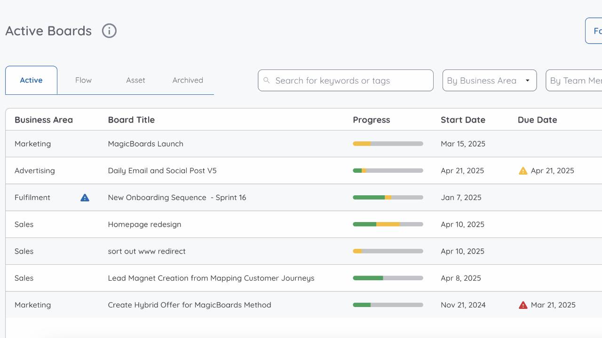
Task: Click the red overdue warning icon near Mar 21
Action: 523,305
